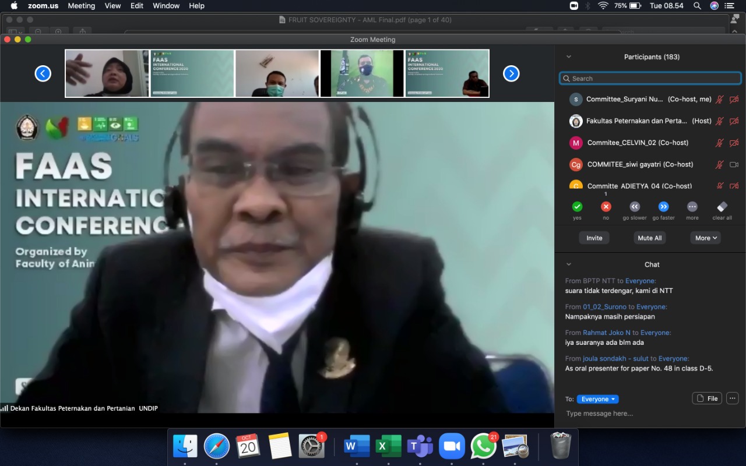Click the 'Mute All' button

pyautogui.click(x=649, y=238)
